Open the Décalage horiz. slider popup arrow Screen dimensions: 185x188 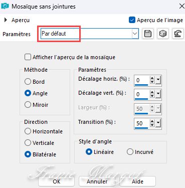point(158,80)
